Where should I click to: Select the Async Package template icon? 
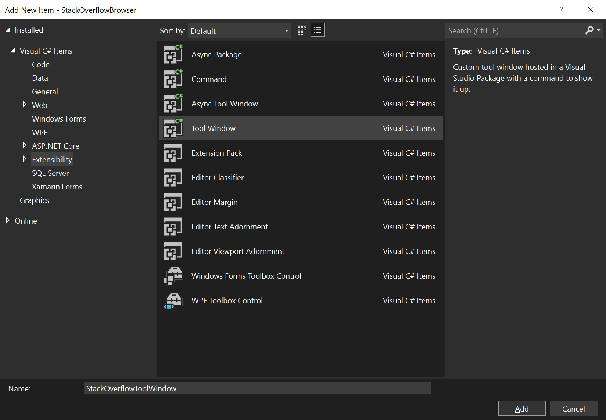click(x=173, y=54)
